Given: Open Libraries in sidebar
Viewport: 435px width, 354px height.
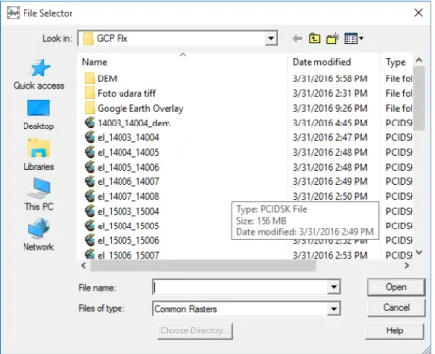Looking at the screenshot, I should [39, 155].
